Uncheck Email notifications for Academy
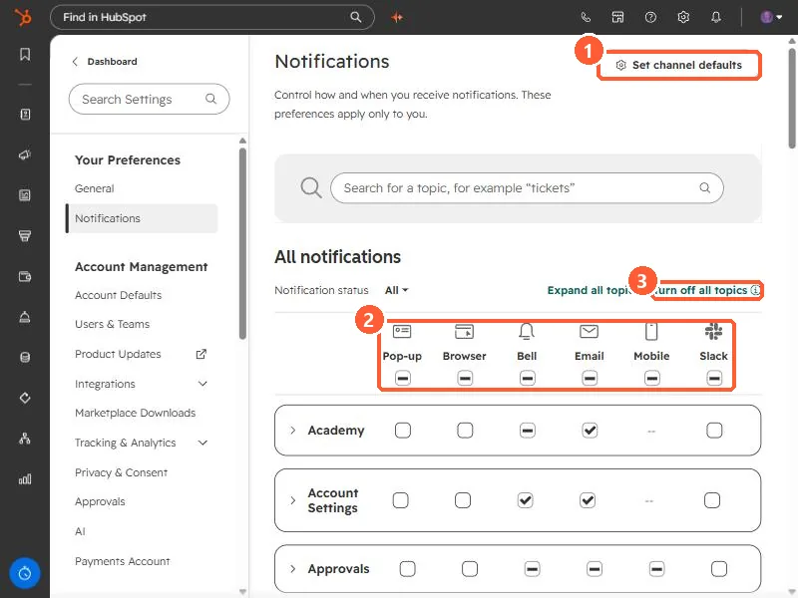Image resolution: width=798 pixels, height=598 pixels. pos(590,431)
